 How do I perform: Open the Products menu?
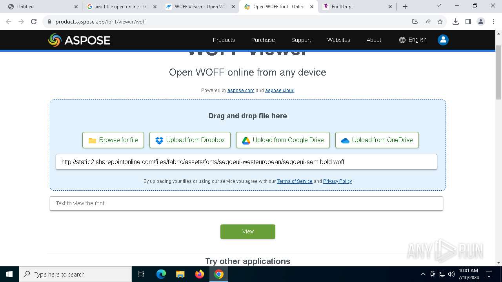pos(224,40)
